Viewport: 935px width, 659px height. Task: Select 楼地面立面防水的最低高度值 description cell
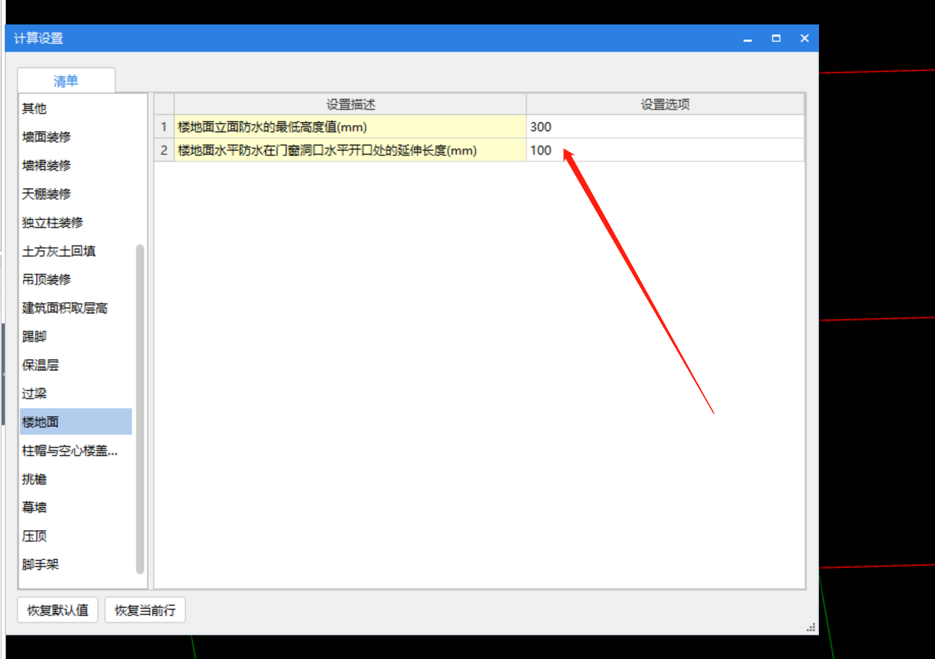tap(350, 127)
